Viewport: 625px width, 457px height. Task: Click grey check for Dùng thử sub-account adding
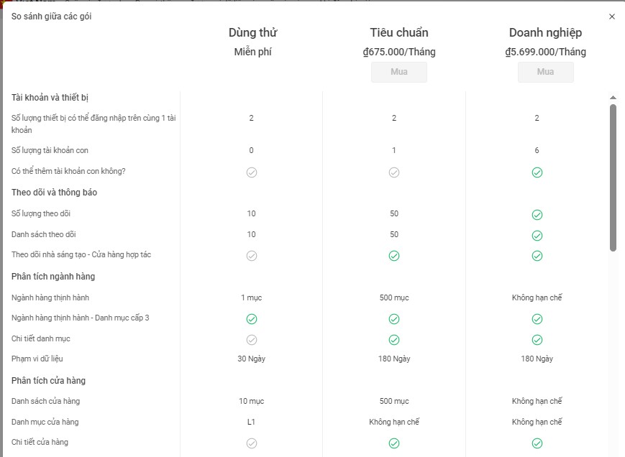(251, 172)
